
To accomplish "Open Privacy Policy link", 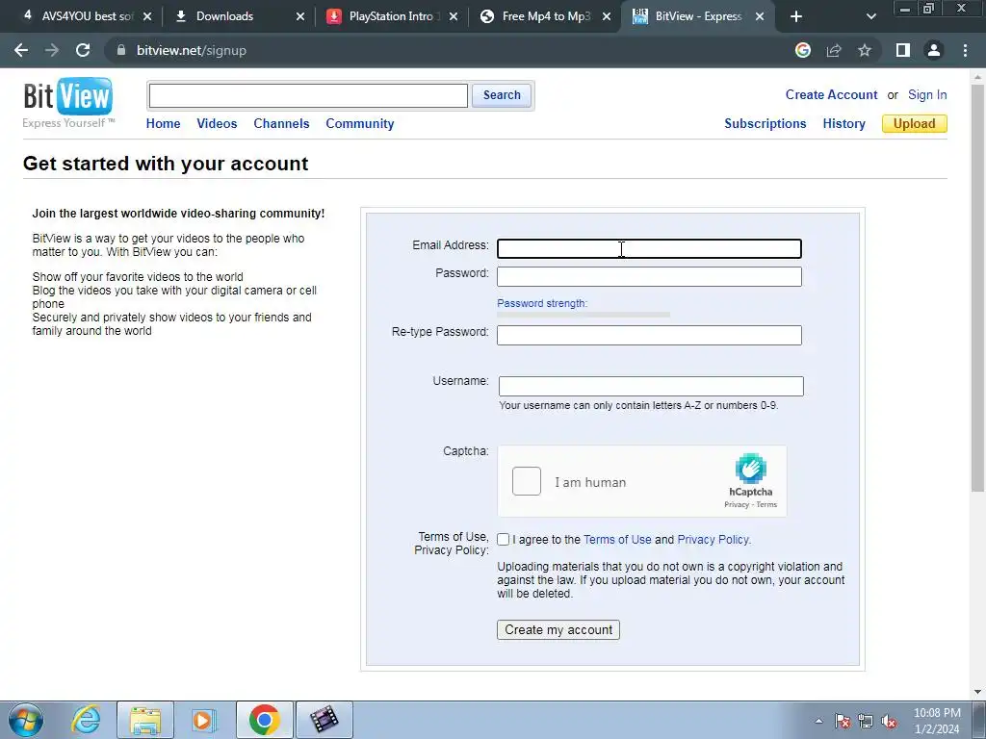I will click(x=714, y=539).
